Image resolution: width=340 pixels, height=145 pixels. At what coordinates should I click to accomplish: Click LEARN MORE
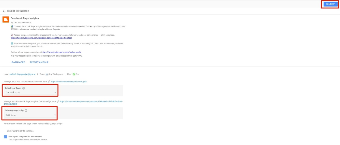(x=18, y=62)
